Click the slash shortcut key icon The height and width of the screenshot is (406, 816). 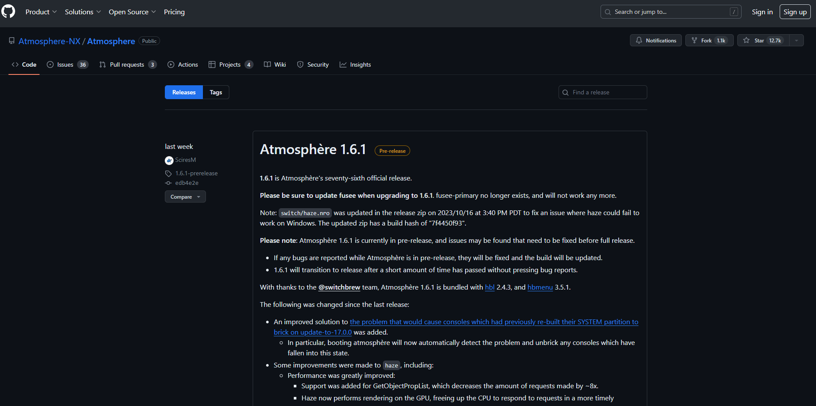point(734,12)
